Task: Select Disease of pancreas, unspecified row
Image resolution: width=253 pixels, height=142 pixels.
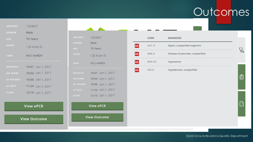Action: coord(187,54)
